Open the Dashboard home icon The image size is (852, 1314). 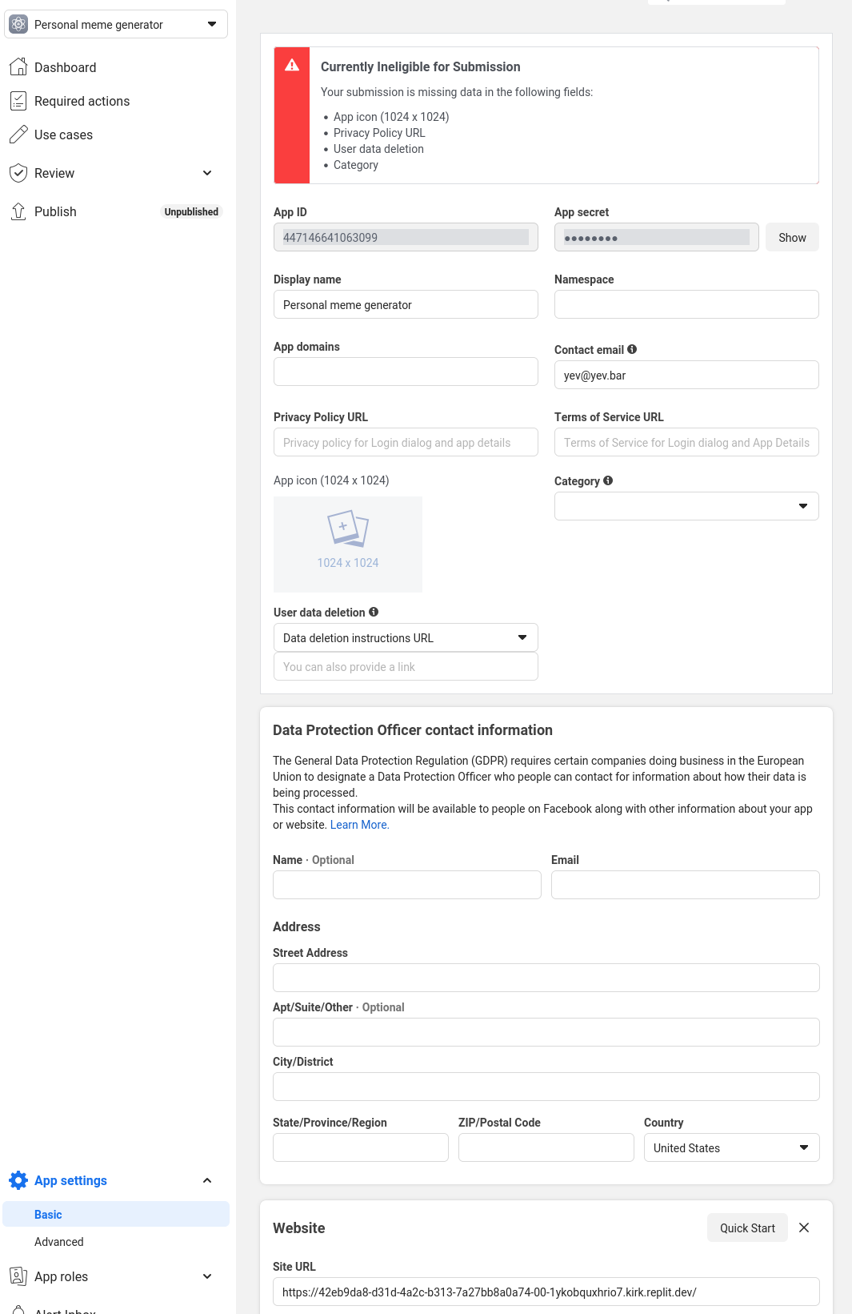click(18, 67)
